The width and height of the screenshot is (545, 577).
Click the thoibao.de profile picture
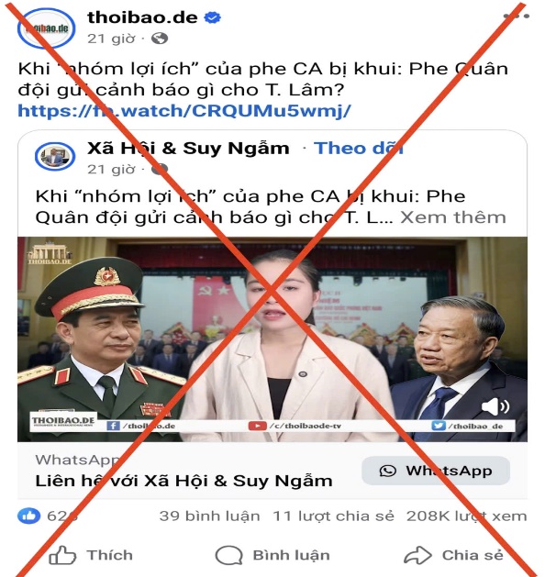tap(47, 28)
